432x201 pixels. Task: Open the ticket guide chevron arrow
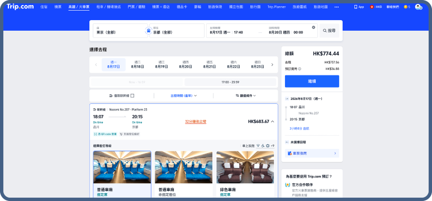tap(335, 153)
